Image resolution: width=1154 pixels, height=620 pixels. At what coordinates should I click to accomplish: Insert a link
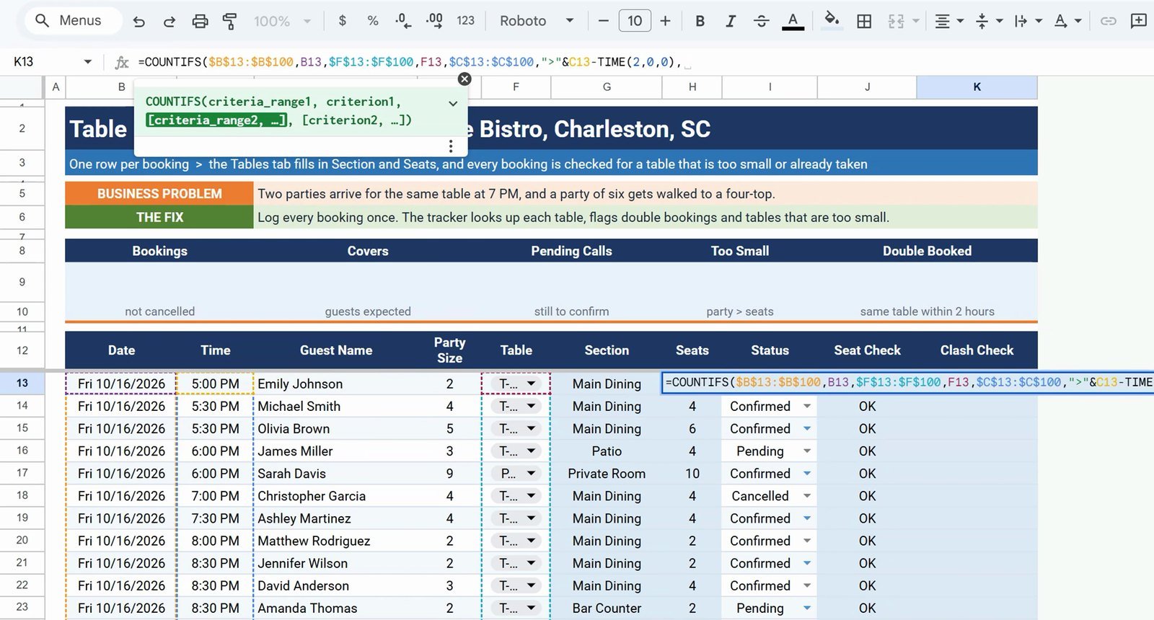1108,21
